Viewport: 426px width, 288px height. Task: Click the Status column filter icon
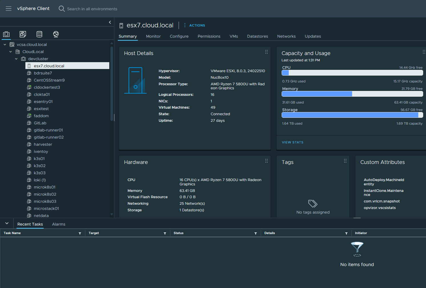click(256, 234)
